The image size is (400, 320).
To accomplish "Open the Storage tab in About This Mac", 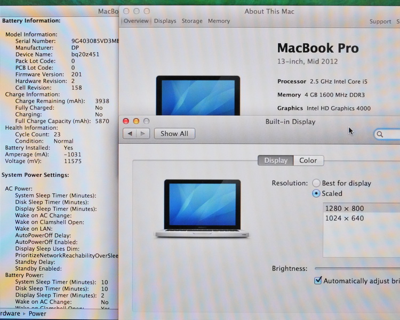I will [192, 21].
